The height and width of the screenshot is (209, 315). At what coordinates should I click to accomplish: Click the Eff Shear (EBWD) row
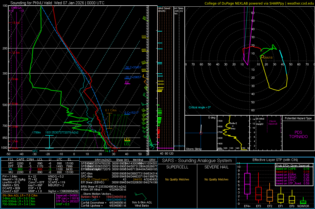pos(119,182)
